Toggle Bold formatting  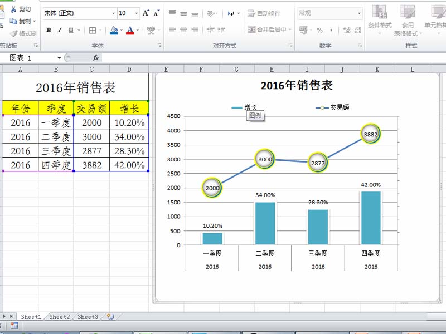pyautogui.click(x=49, y=30)
